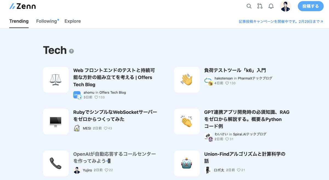
Task: Click the clapping hands thumbnail of the RAG article
Action: coord(186,122)
